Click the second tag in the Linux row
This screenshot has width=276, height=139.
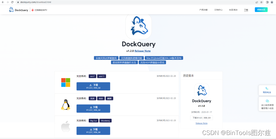[x=101, y=98]
